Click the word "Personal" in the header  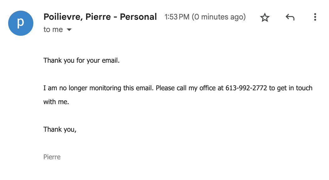point(138,17)
